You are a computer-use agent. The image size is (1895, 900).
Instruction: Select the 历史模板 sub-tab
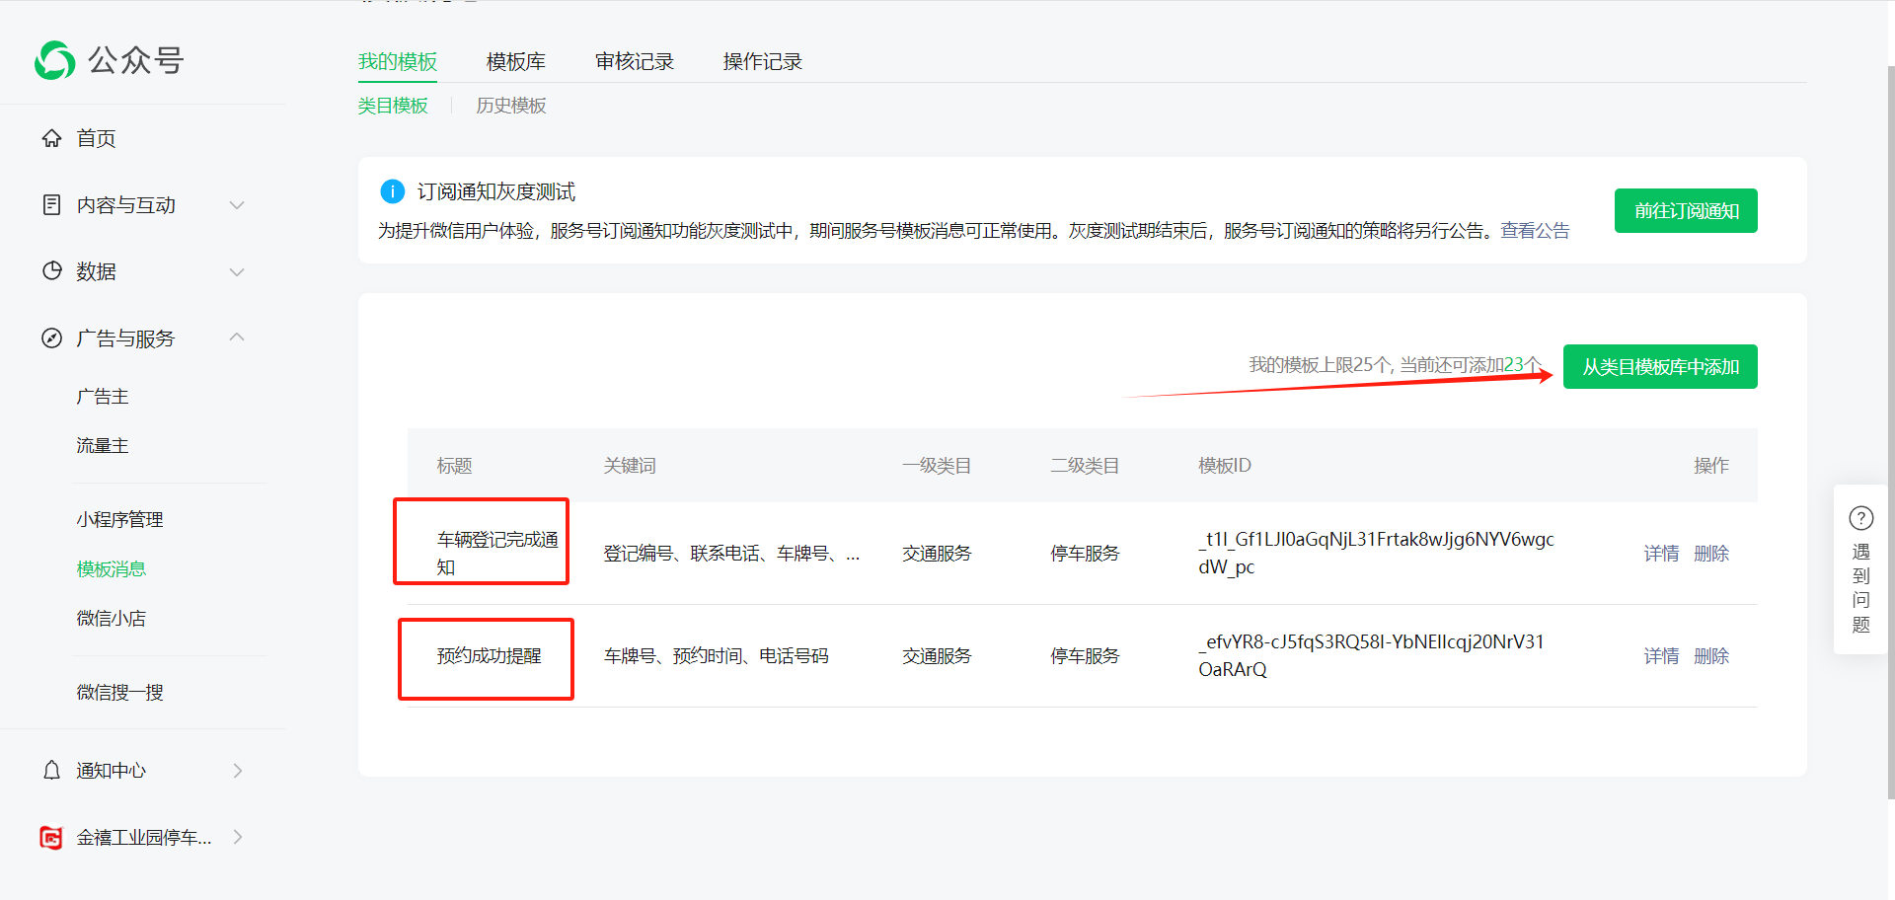click(x=511, y=106)
